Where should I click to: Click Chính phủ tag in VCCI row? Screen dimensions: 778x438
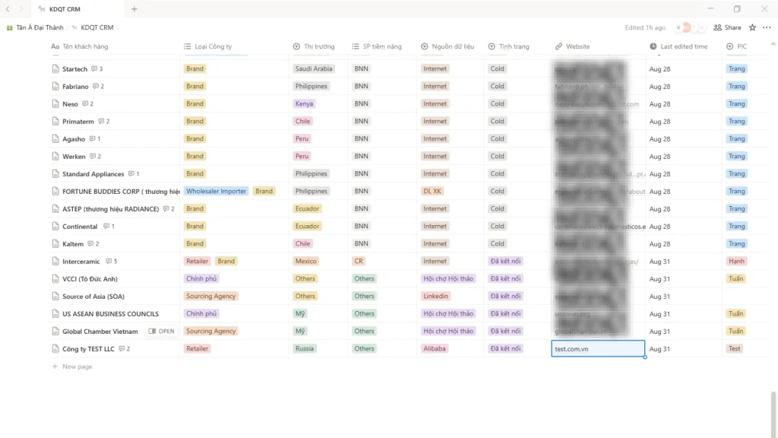click(201, 278)
